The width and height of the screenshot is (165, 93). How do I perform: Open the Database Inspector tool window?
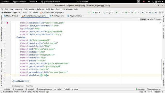[x=44, y=89]
